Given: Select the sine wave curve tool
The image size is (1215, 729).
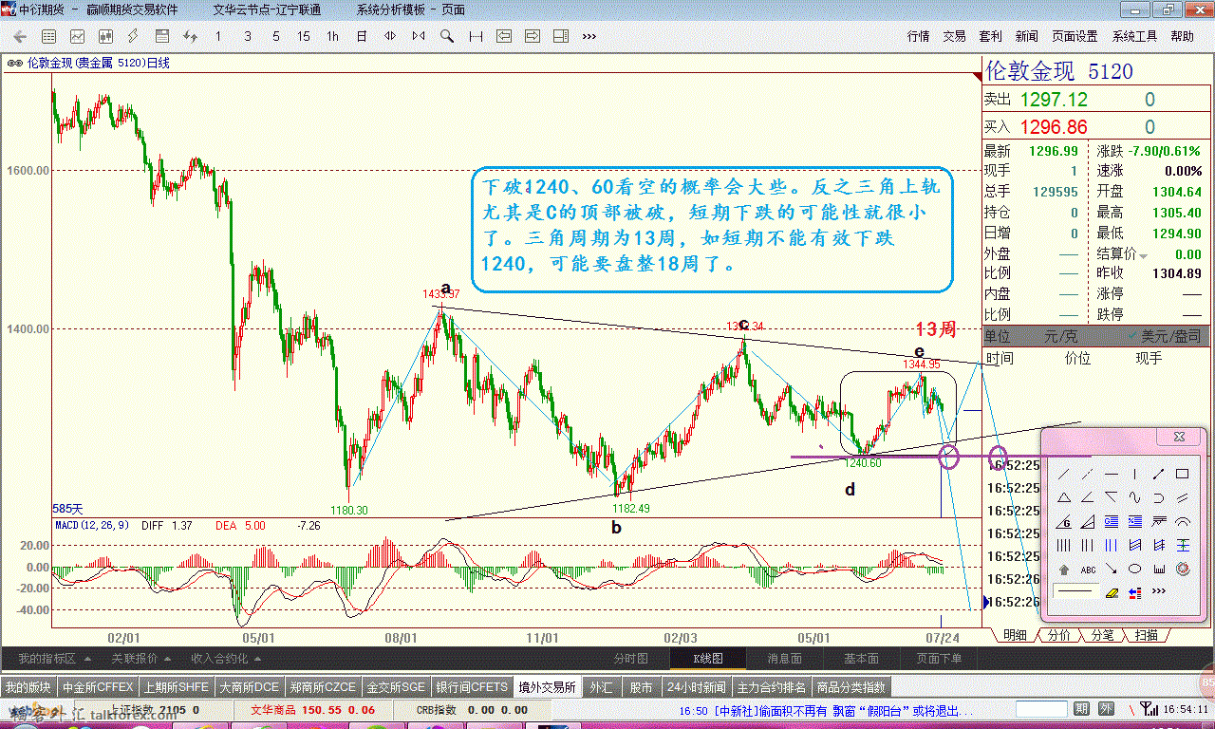Looking at the screenshot, I should pyautogui.click(x=1135, y=497).
